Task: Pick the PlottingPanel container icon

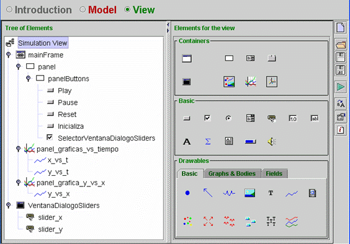Action: click(251, 82)
